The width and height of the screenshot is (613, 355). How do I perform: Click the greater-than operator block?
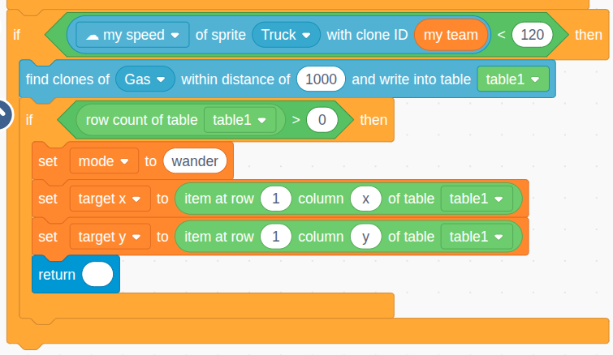point(296,120)
